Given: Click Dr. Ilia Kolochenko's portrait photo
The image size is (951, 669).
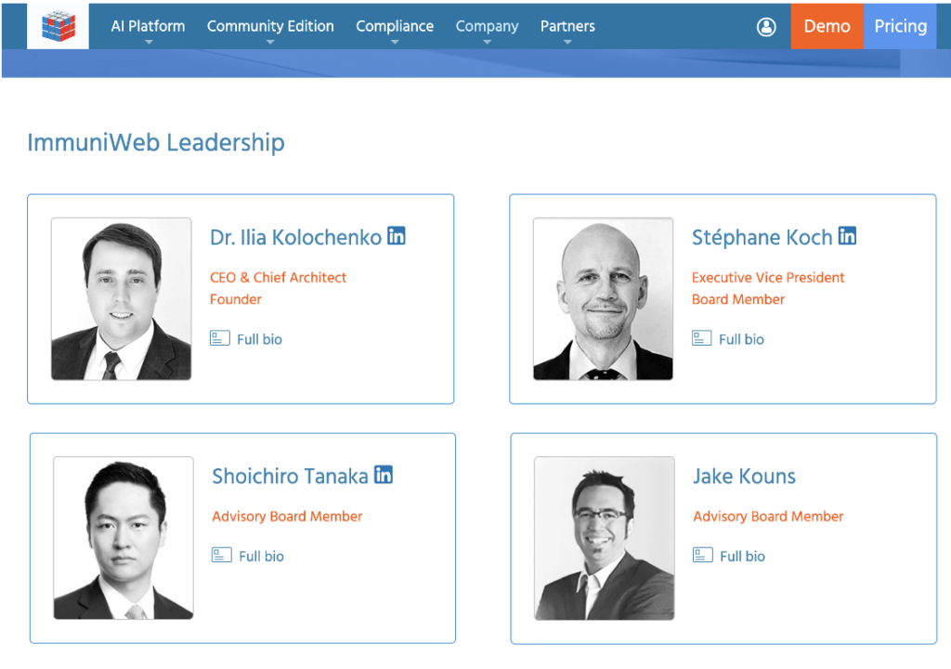Looking at the screenshot, I should pyautogui.click(x=122, y=299).
